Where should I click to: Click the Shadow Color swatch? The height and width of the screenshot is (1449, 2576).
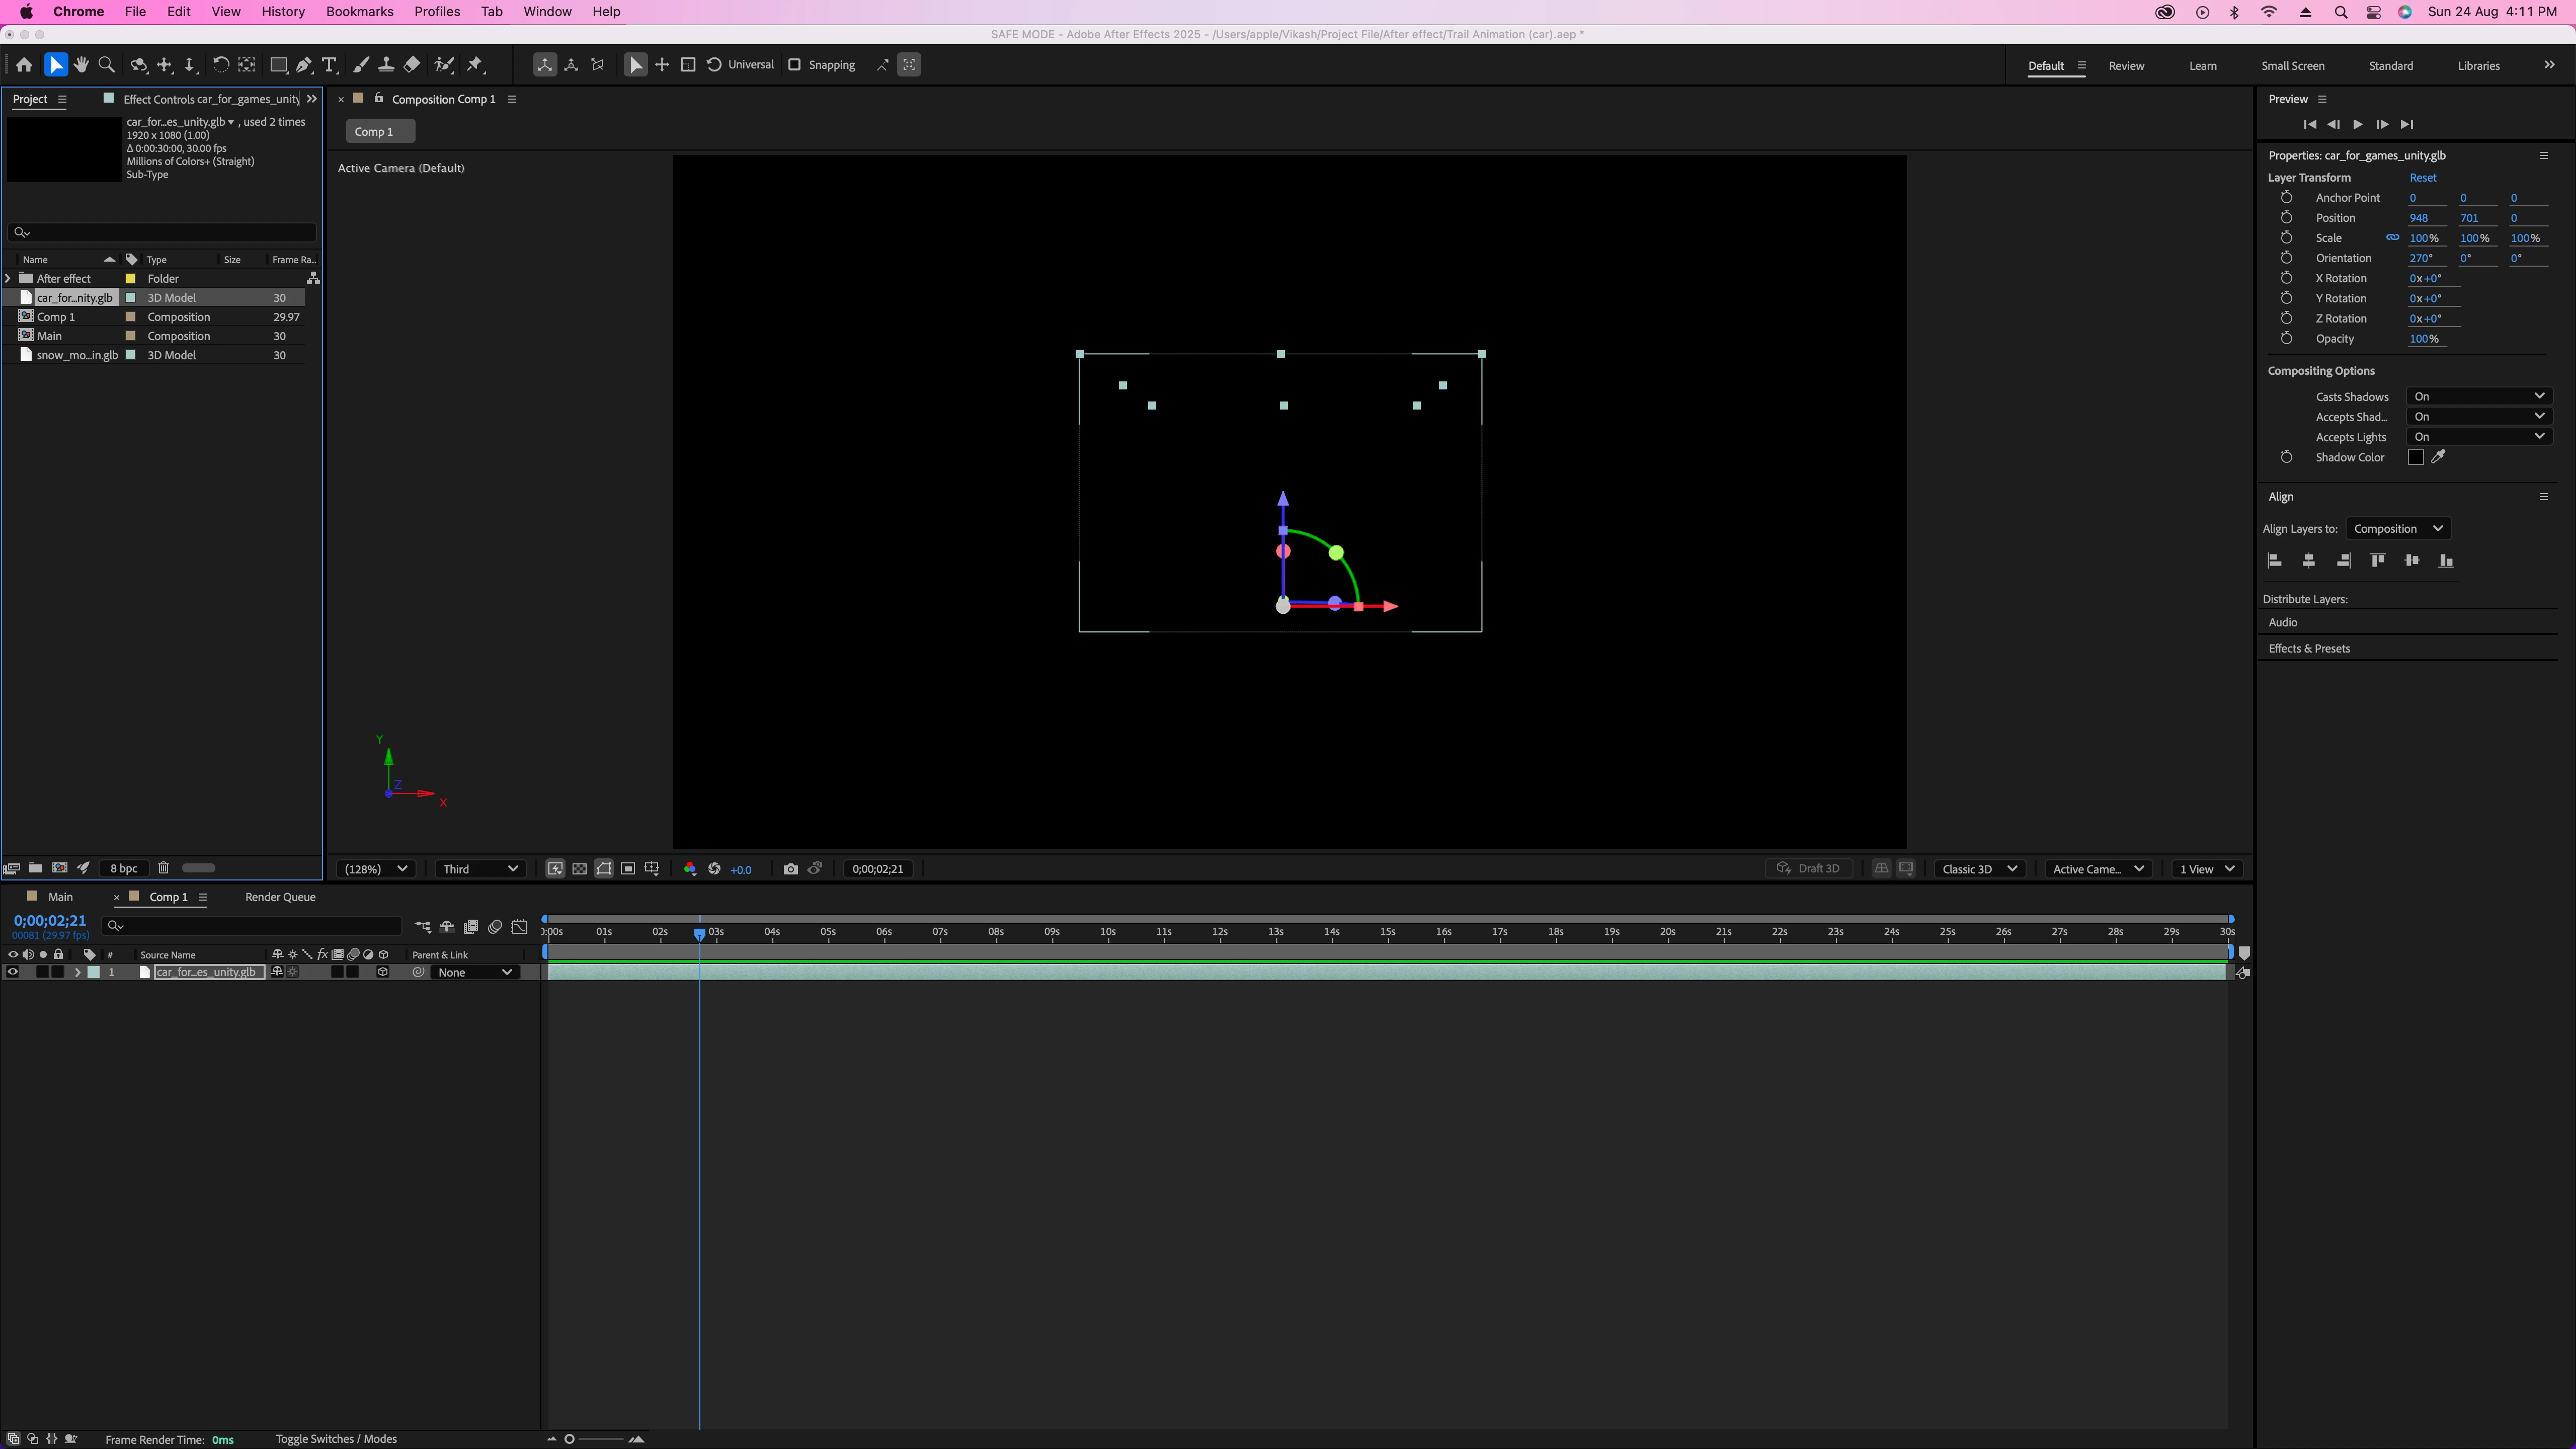(2415, 457)
